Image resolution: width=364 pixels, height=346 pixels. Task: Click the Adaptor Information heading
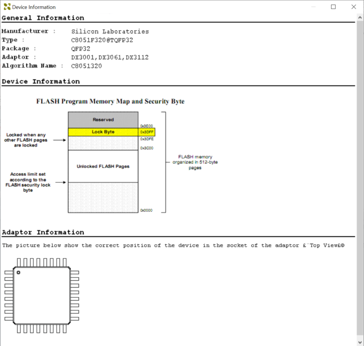click(x=43, y=232)
